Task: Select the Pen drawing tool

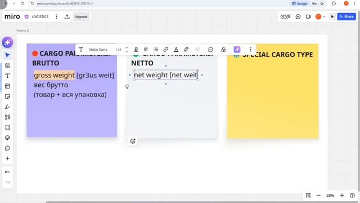Action: click(7, 107)
